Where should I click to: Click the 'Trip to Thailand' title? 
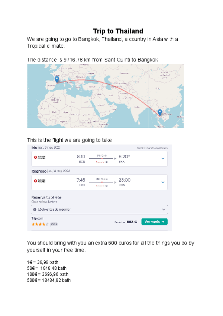[118, 31]
